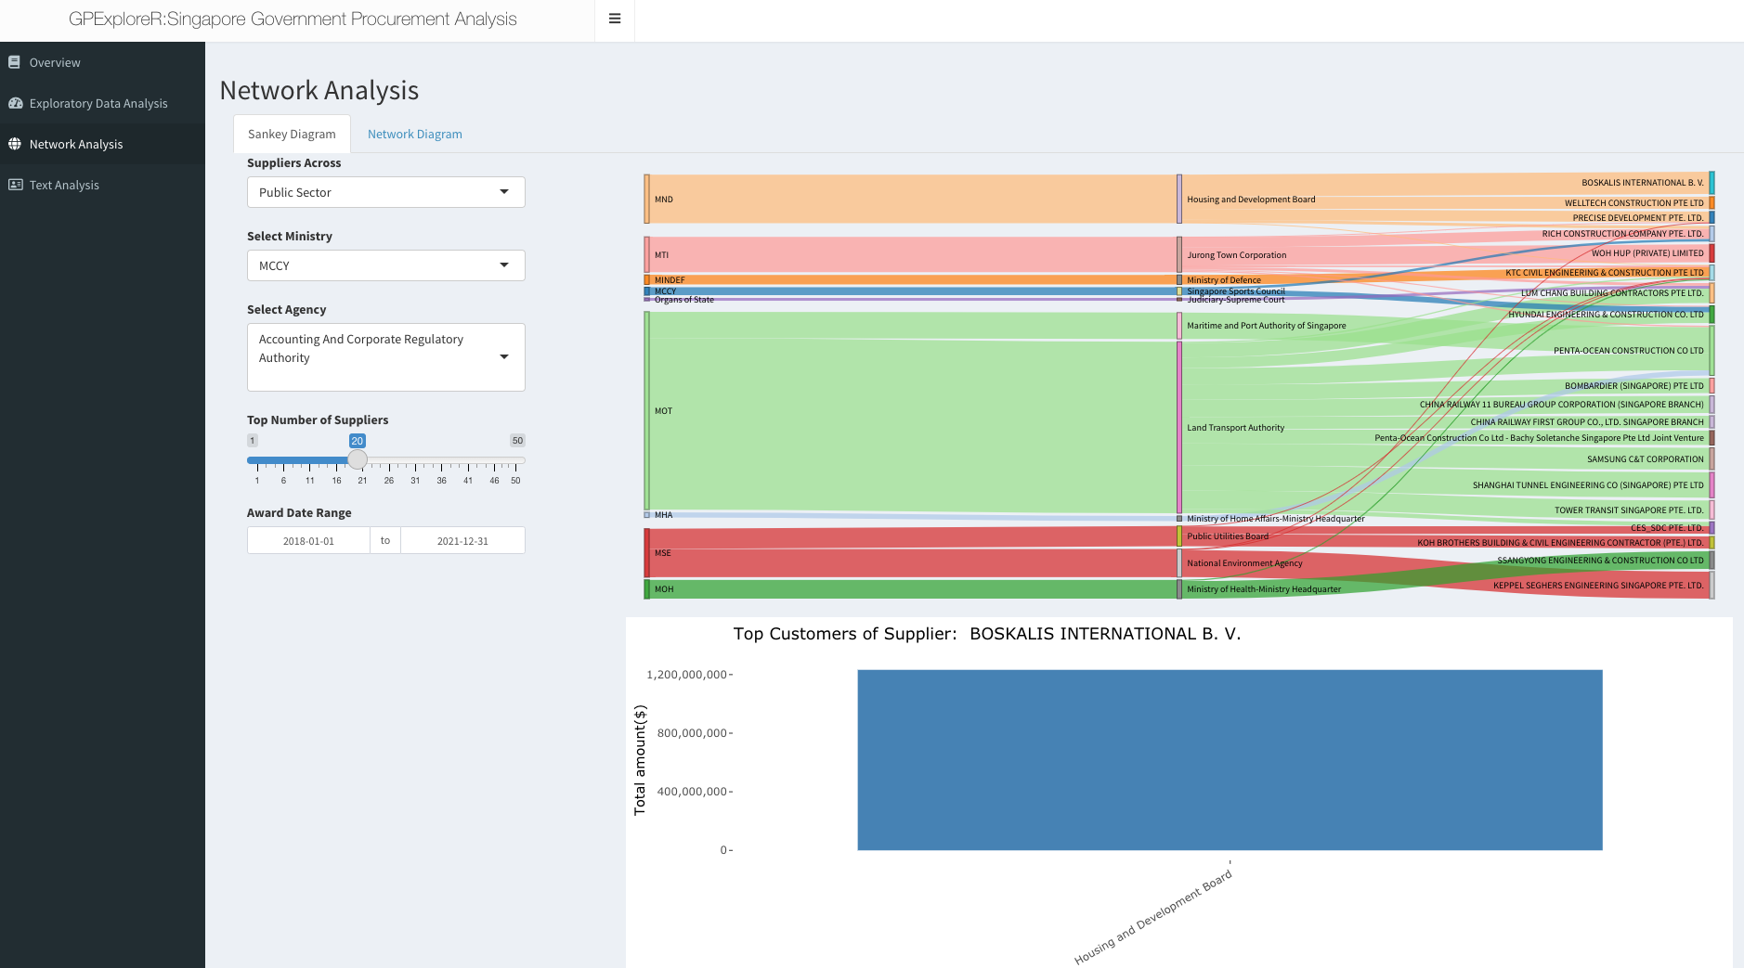
Task: Open the Suppliers Across dropdown
Action: pyautogui.click(x=384, y=192)
